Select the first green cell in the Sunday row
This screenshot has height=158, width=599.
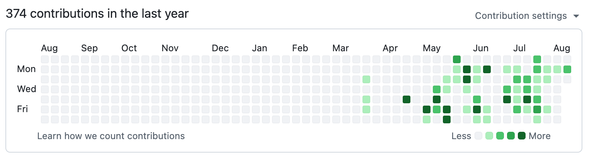[457, 59]
